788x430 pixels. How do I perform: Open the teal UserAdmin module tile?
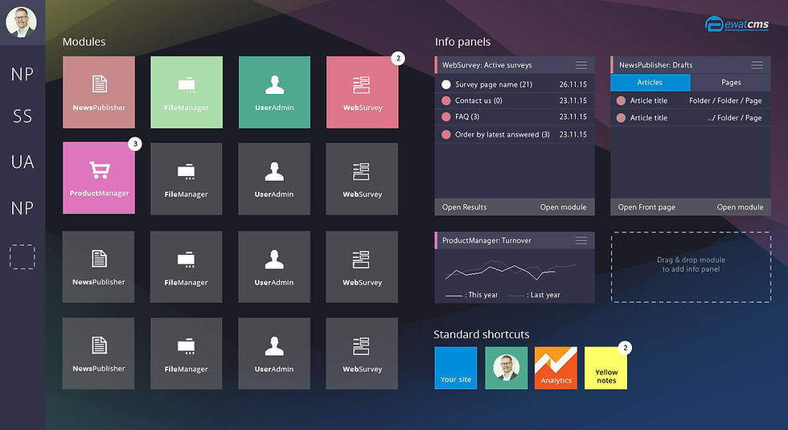coord(274,92)
